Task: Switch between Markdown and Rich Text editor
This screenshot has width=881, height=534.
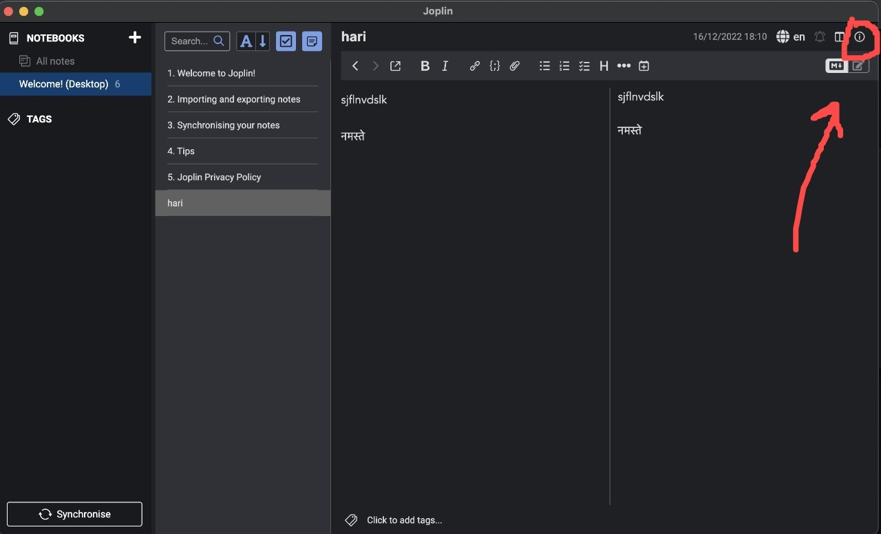Action: point(848,66)
